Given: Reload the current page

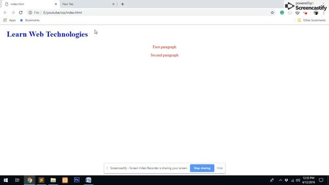Looking at the screenshot, I should pos(21,12).
